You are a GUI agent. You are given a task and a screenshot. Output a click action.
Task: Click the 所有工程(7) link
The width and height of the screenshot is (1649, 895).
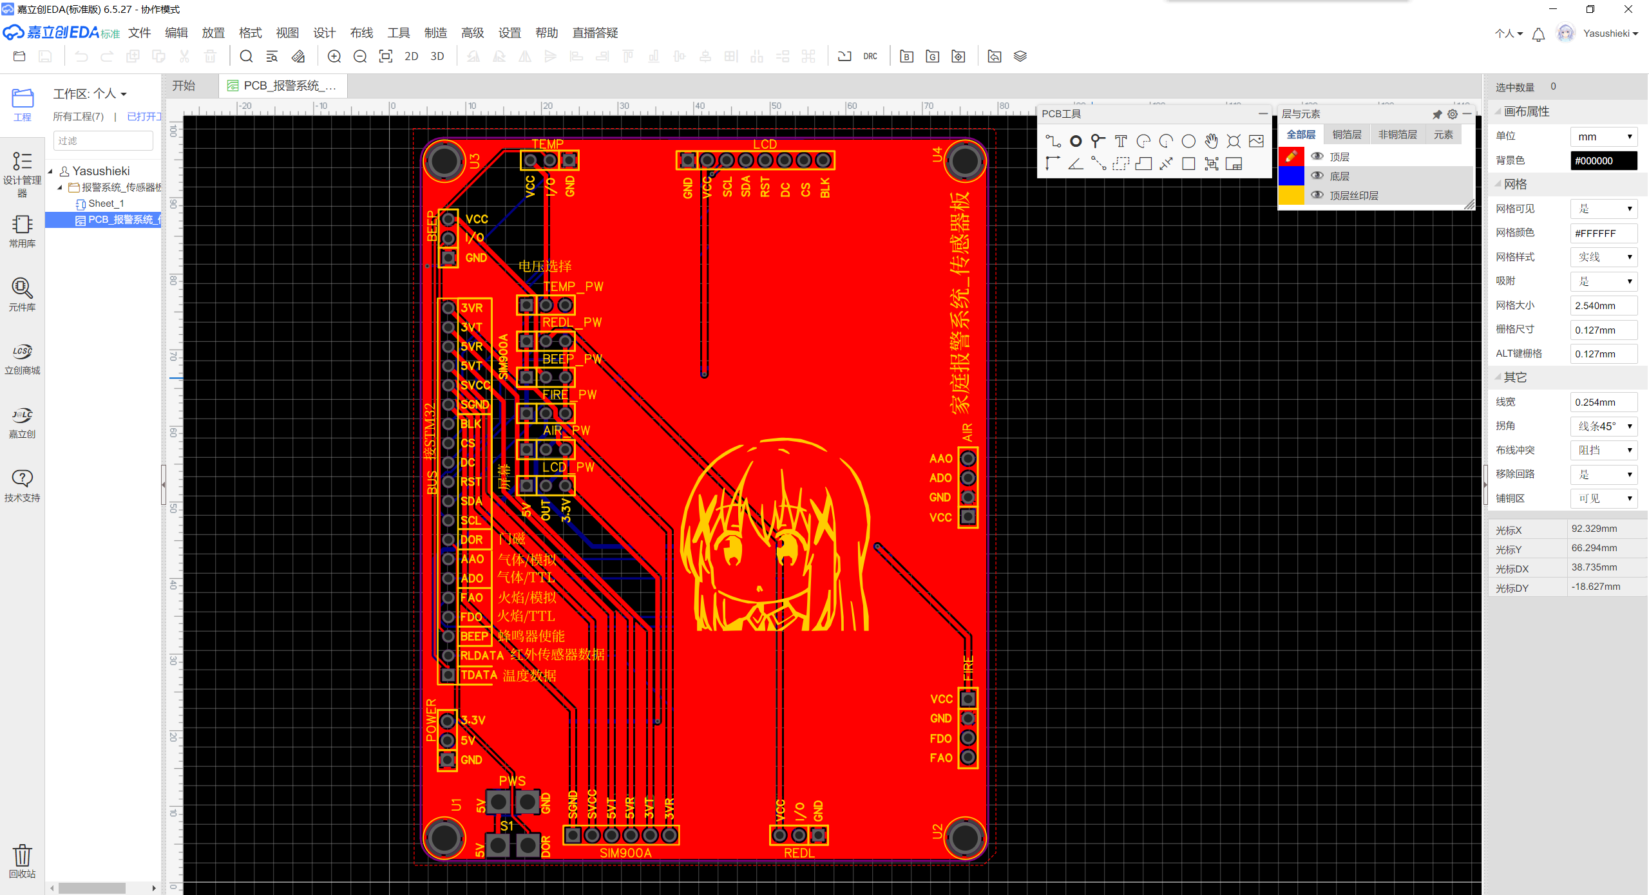(79, 117)
